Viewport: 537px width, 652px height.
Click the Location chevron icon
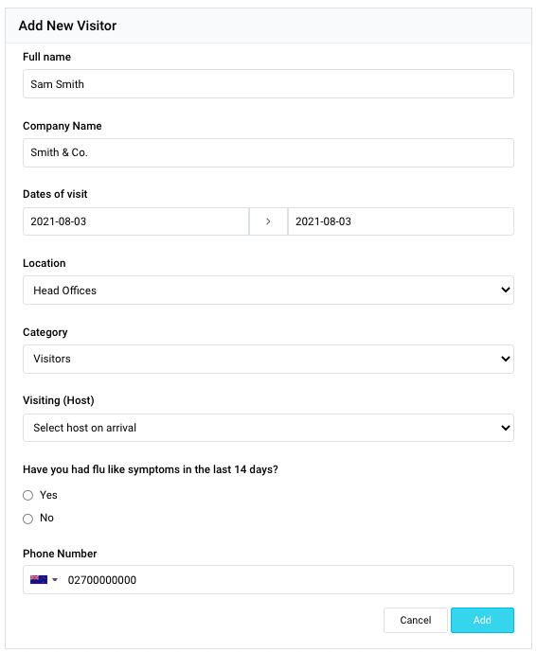506,290
